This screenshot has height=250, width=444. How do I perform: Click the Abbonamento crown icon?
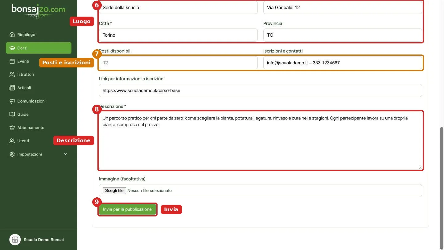tap(12, 127)
